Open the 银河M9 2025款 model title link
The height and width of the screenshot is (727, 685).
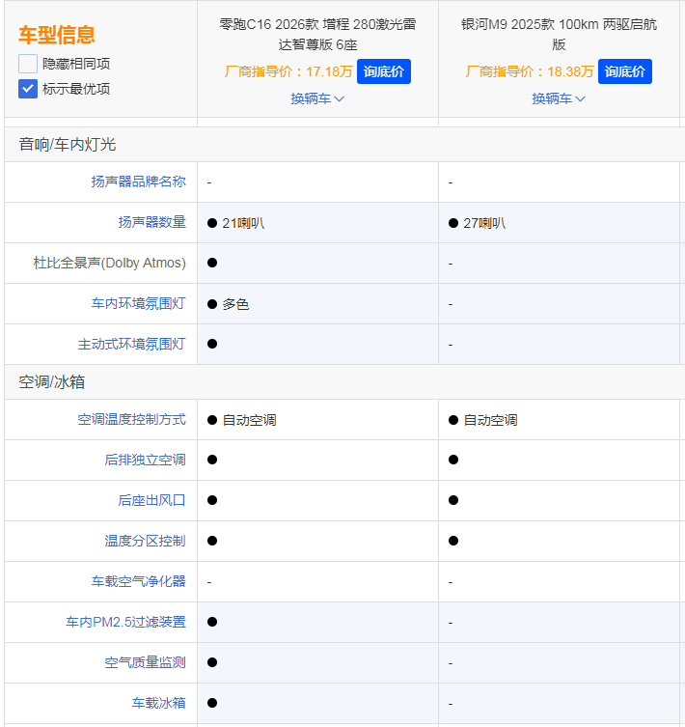pyautogui.click(x=559, y=34)
